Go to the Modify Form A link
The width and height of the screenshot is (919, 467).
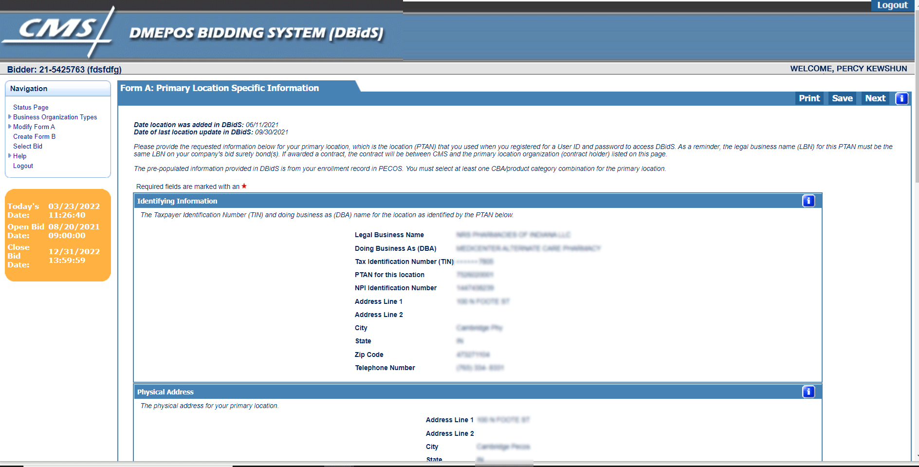(34, 127)
